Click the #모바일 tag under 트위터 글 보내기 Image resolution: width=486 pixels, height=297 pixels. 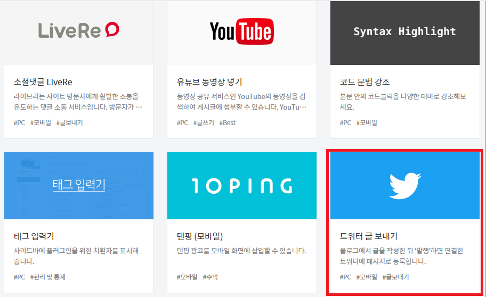367,277
